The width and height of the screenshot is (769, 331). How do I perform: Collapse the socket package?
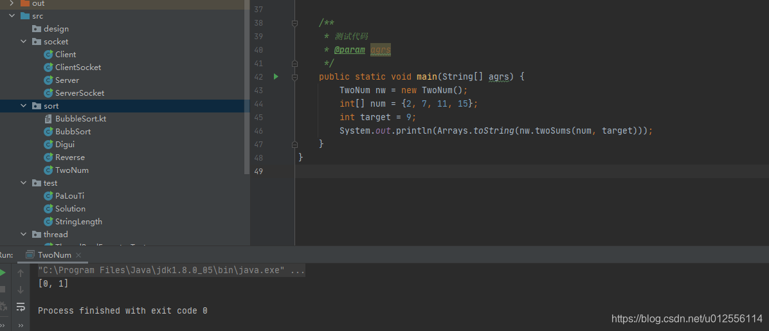(x=24, y=42)
